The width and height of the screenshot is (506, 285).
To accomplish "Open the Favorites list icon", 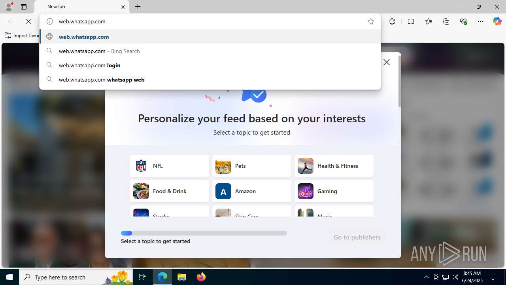I will pos(429,21).
